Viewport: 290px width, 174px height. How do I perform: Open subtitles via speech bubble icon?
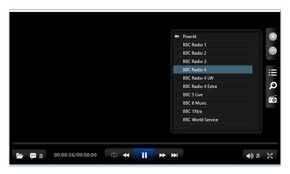point(33,156)
